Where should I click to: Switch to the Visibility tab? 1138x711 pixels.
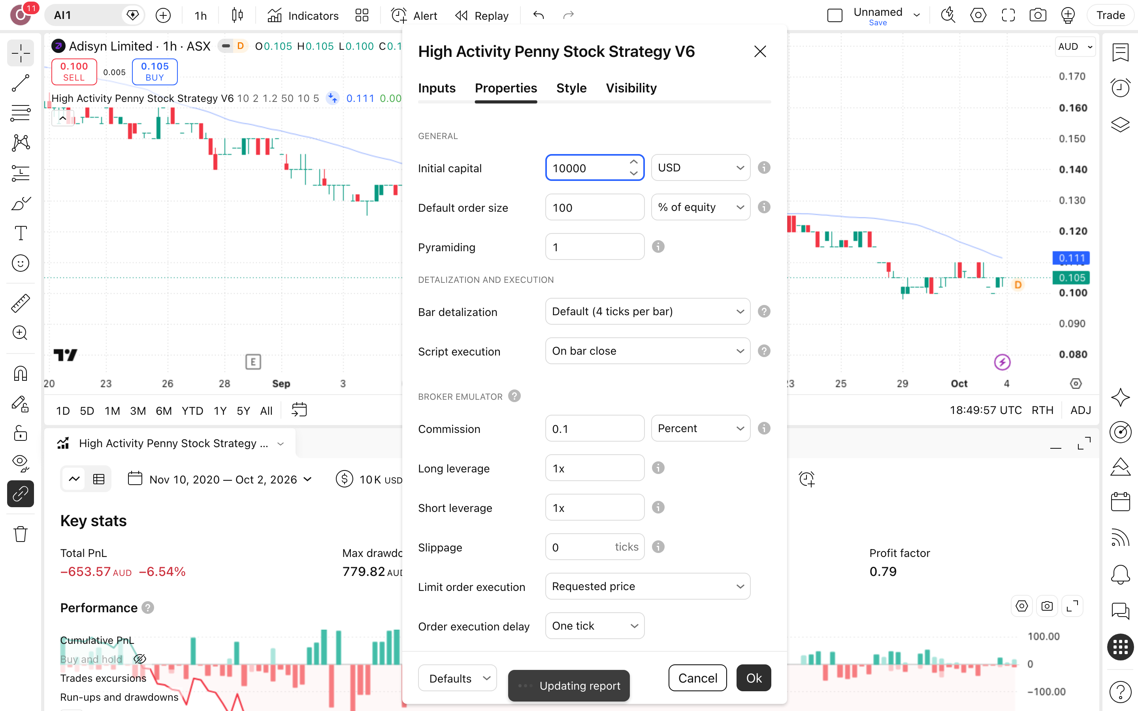(x=631, y=88)
